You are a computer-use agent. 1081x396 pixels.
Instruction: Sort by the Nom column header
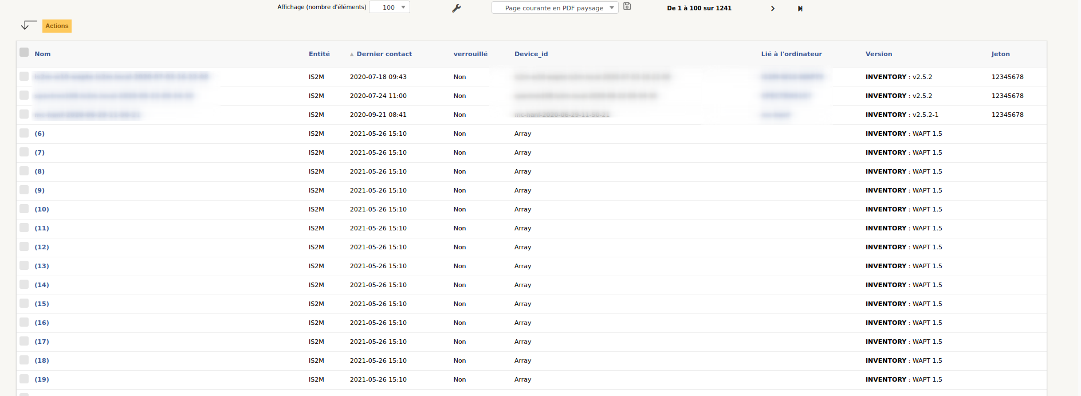(42, 54)
